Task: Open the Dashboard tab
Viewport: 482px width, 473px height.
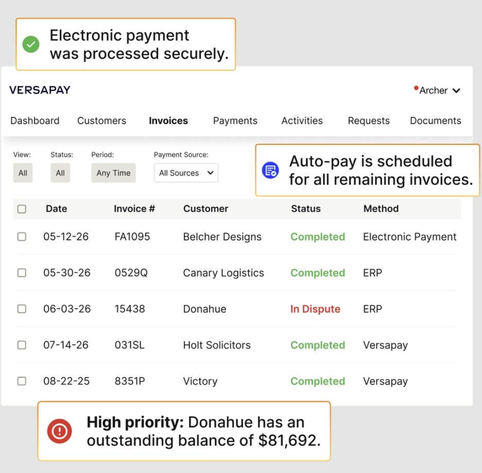Action: click(x=35, y=120)
